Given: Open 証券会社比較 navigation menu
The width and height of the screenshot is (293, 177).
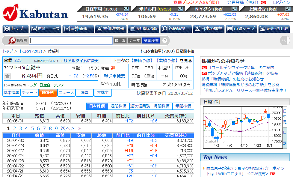Looking at the screenshot, I should pos(274,28).
